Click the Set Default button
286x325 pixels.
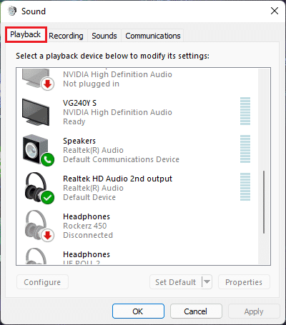(x=176, y=282)
